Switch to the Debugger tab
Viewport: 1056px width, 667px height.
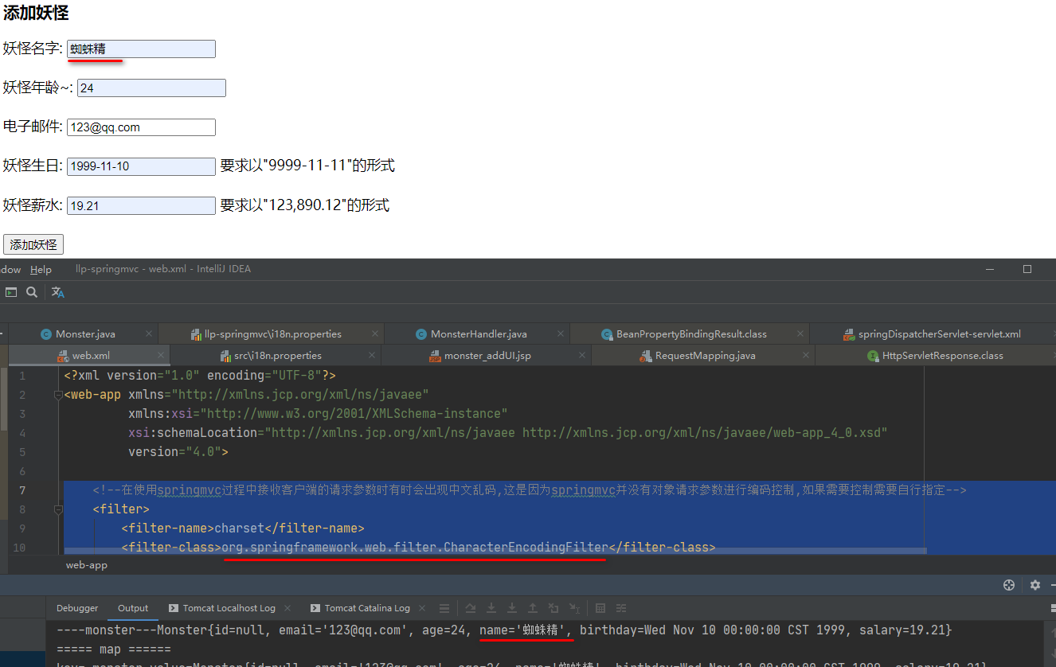pos(77,608)
